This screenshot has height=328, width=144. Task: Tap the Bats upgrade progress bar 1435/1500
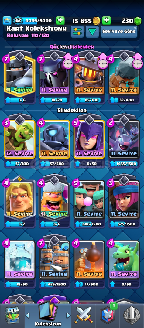124,164
